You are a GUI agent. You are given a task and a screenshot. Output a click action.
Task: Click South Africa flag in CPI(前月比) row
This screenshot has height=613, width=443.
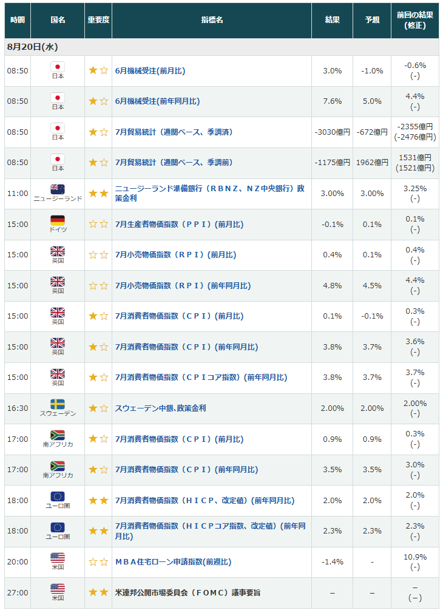(x=58, y=435)
